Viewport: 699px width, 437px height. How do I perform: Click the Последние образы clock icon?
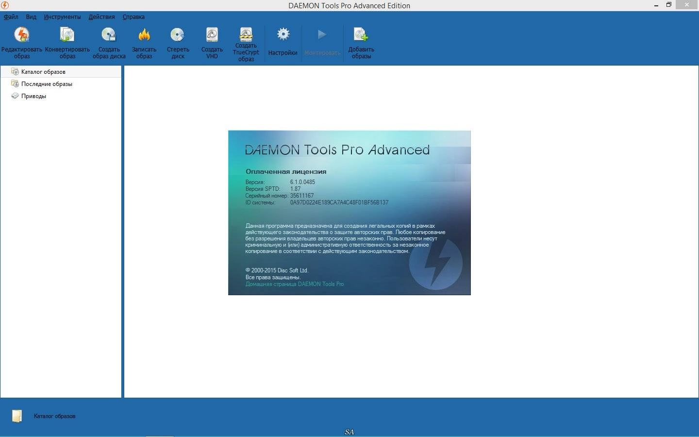click(x=15, y=84)
